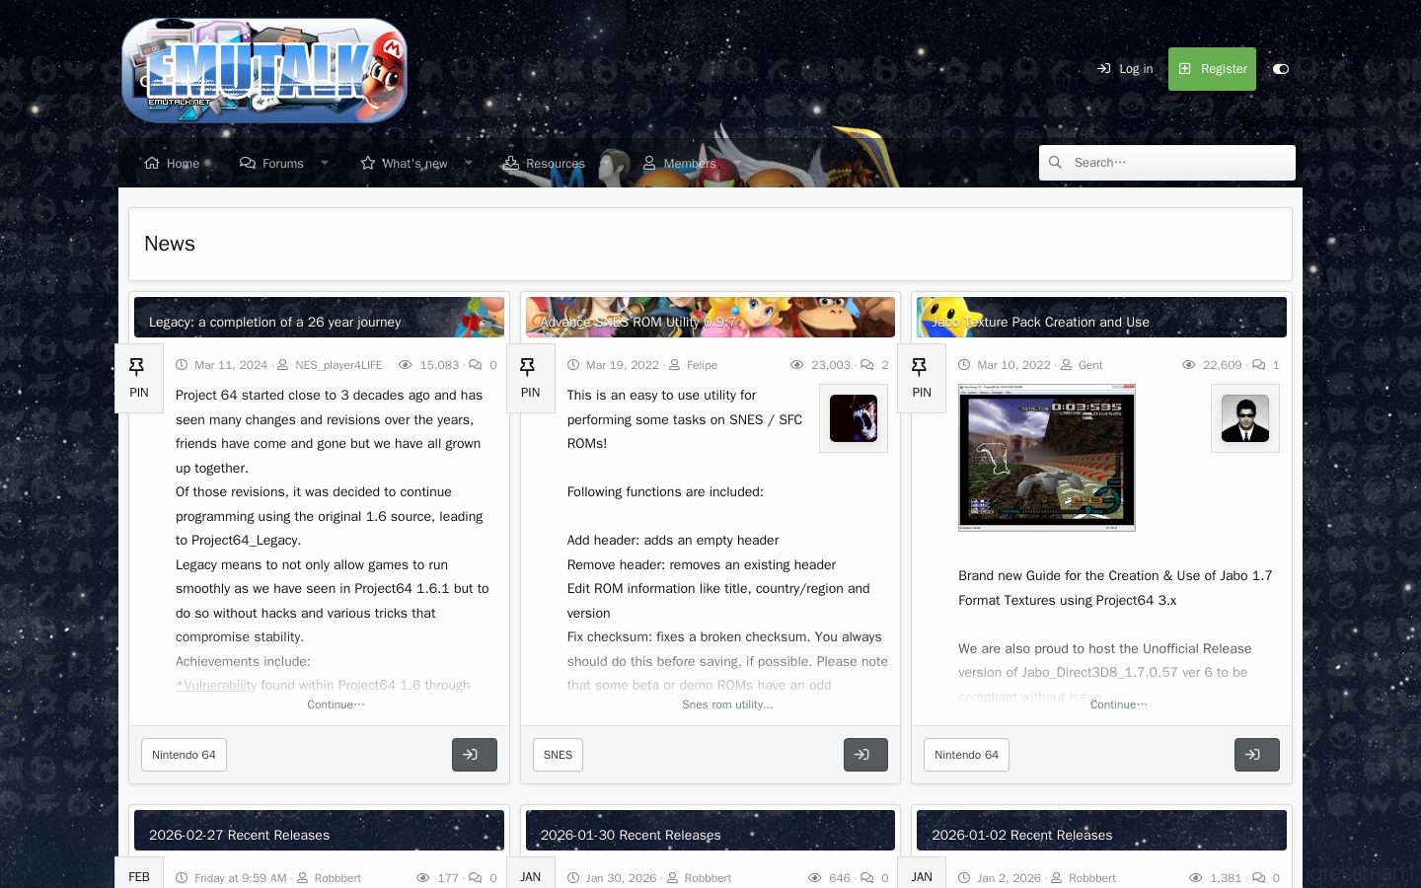Open the Project64 racing screenshot thumbnail

pyautogui.click(x=1047, y=458)
